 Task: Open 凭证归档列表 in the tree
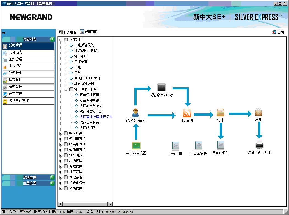(x=89, y=128)
